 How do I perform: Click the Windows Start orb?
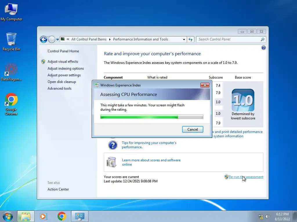click(x=8, y=216)
